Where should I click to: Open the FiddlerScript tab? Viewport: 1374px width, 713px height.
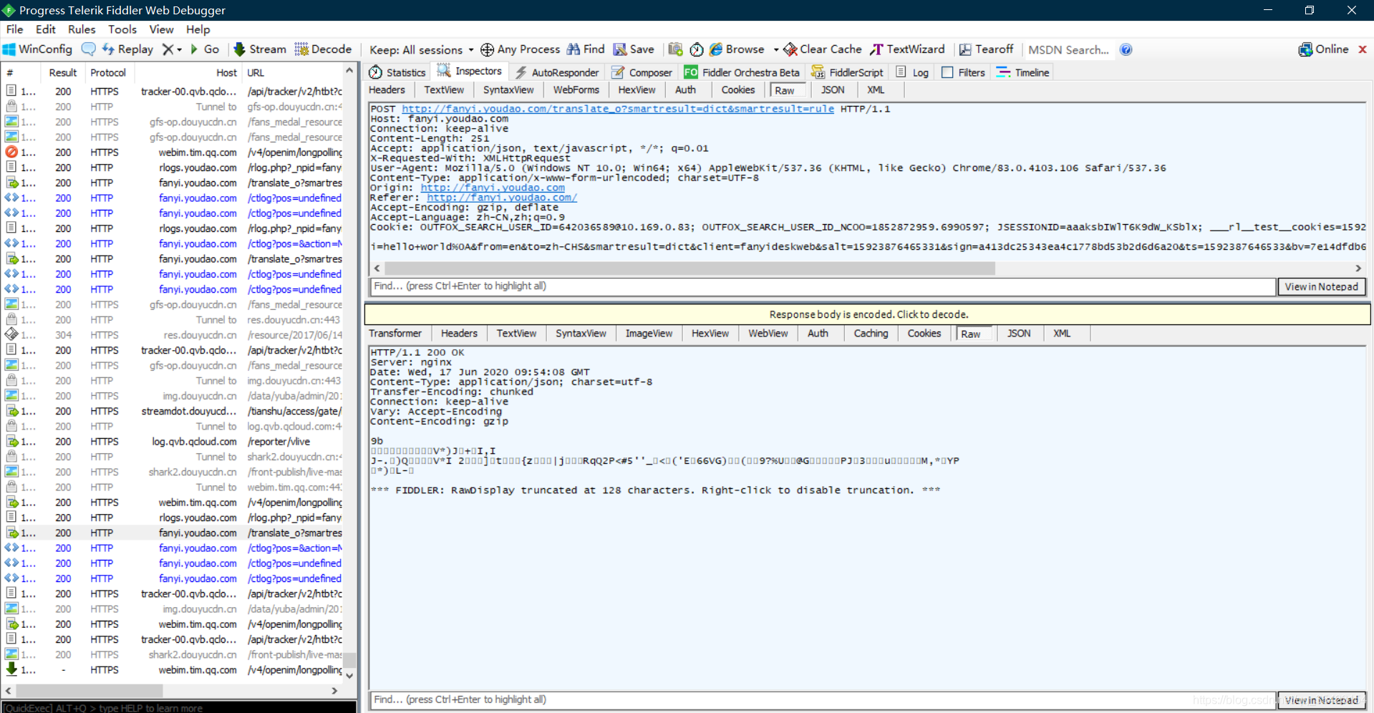tap(847, 72)
